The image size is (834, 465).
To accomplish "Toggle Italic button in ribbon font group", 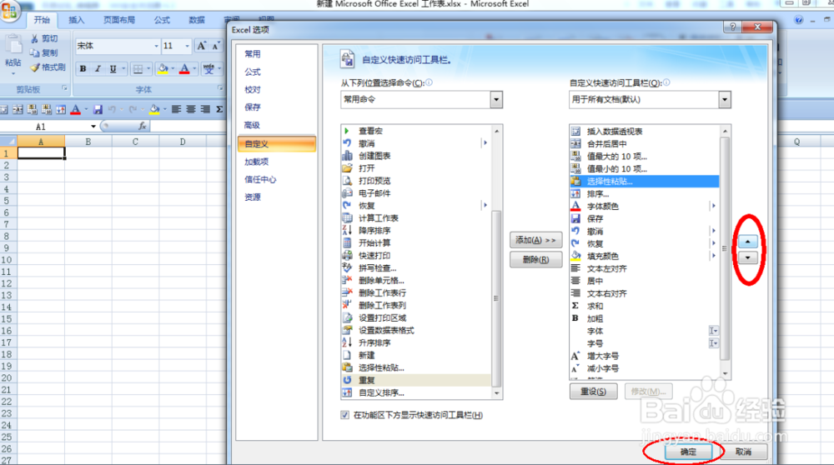I will pos(98,68).
